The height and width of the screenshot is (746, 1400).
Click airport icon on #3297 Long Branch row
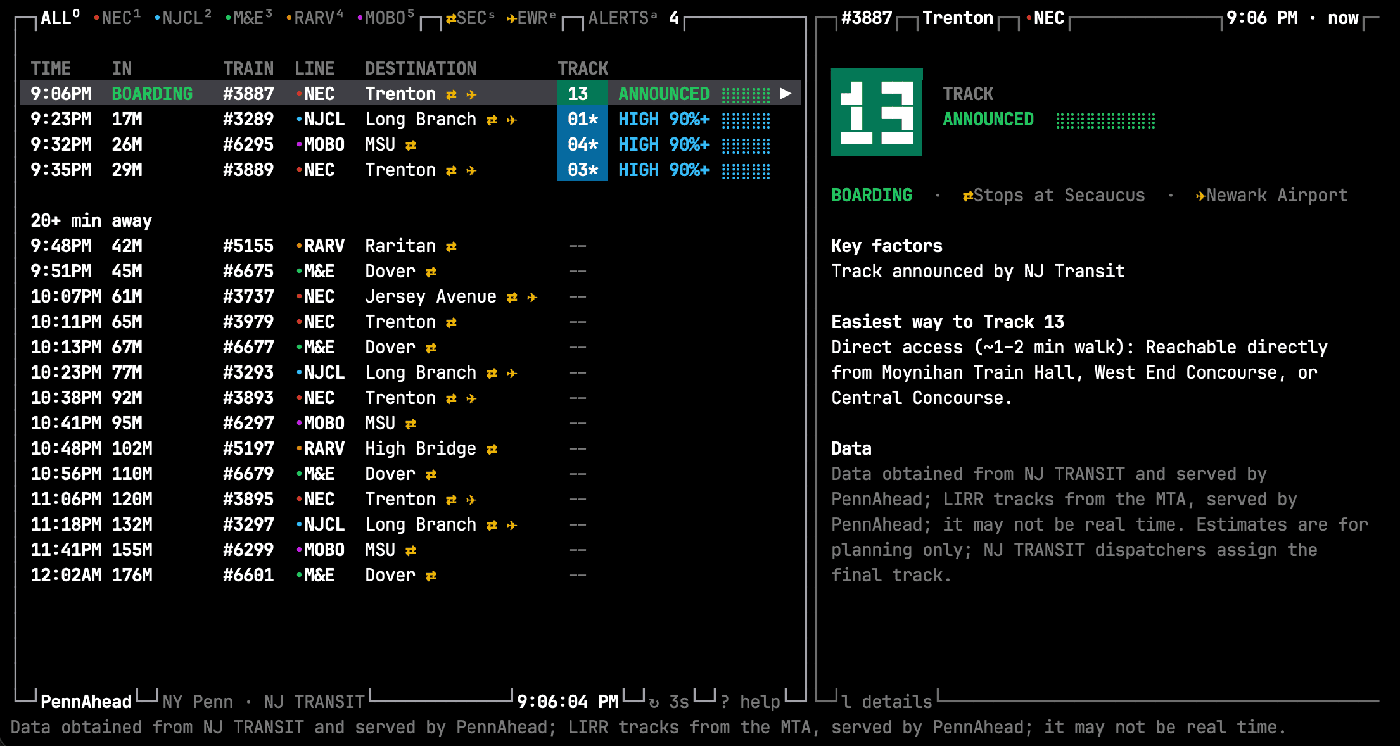tap(512, 525)
